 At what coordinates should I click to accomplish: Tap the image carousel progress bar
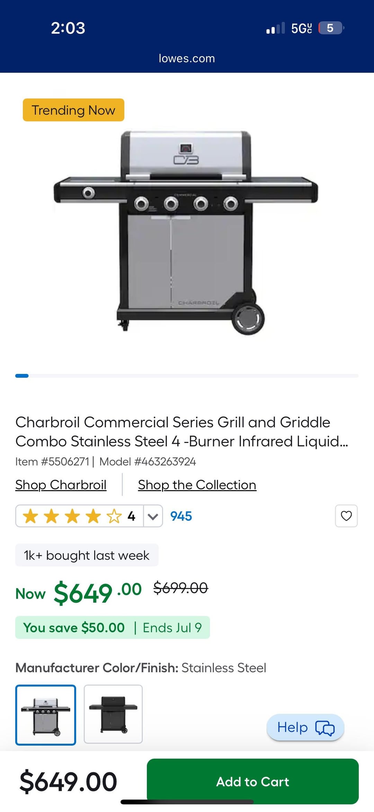187,376
